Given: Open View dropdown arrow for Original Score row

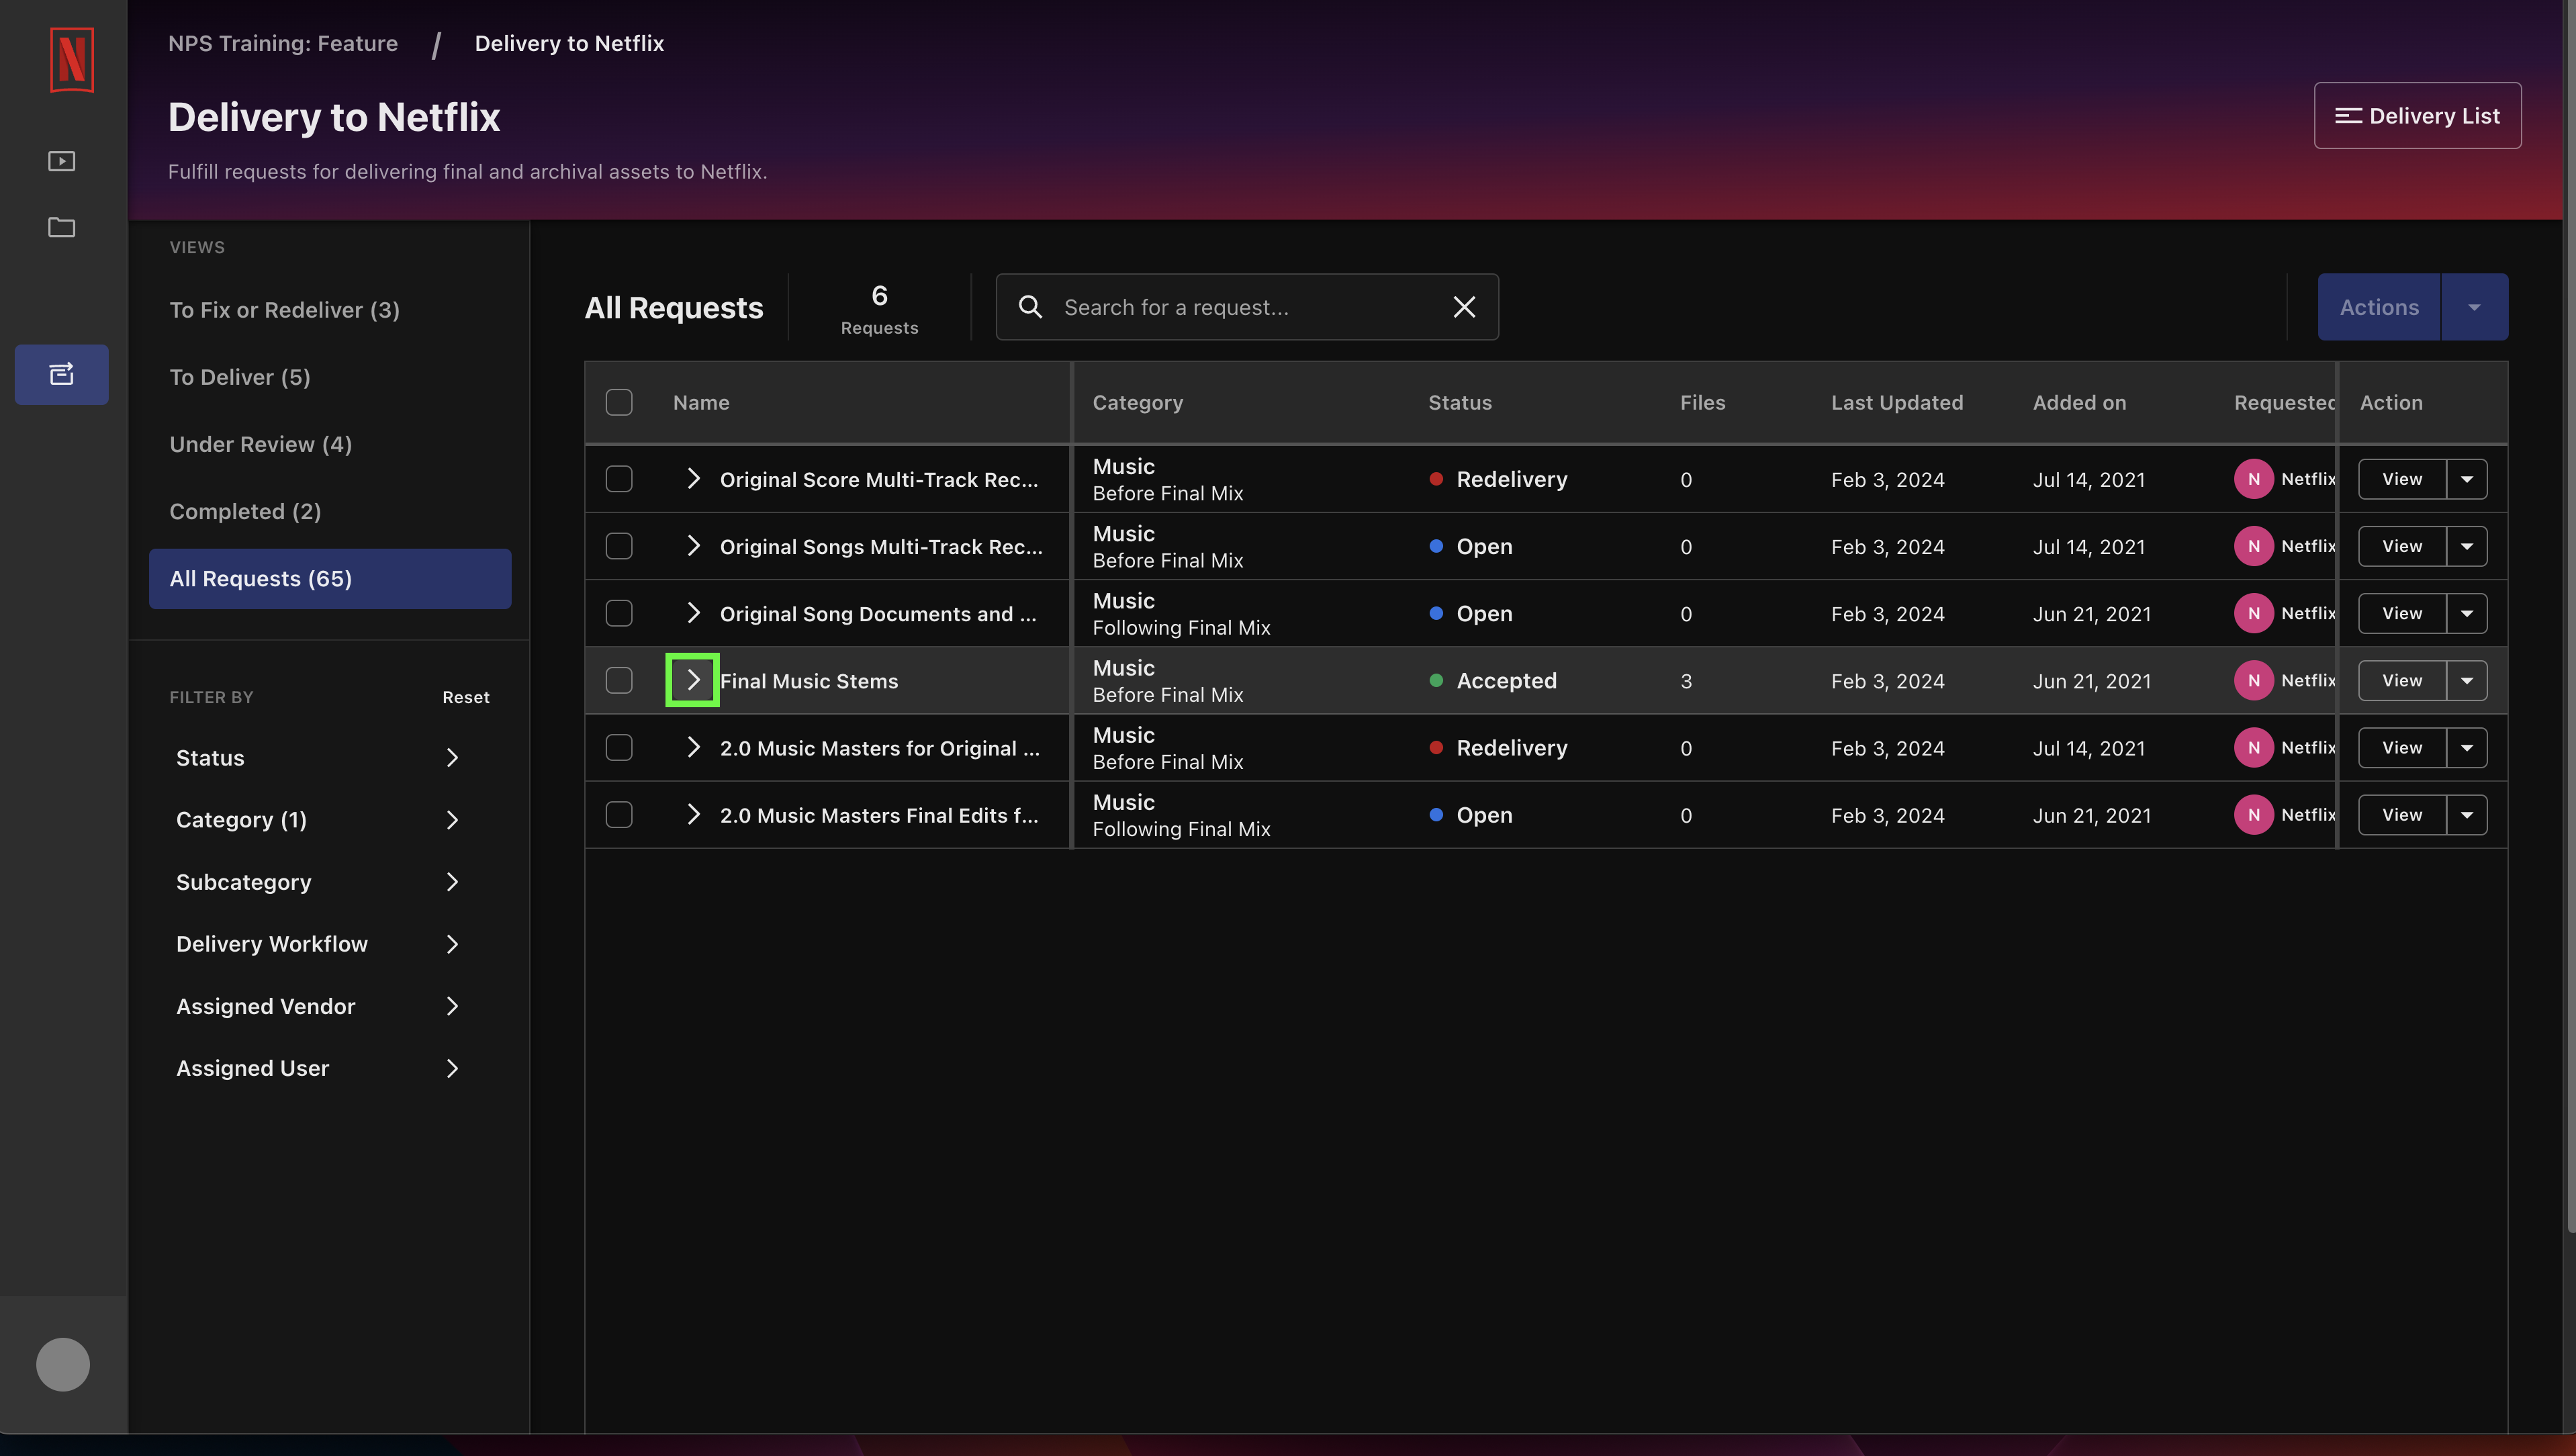Looking at the screenshot, I should [x=2467, y=479].
